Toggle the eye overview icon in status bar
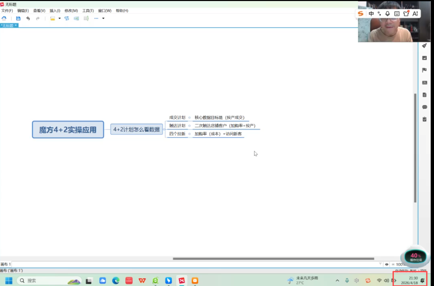 tap(387, 264)
